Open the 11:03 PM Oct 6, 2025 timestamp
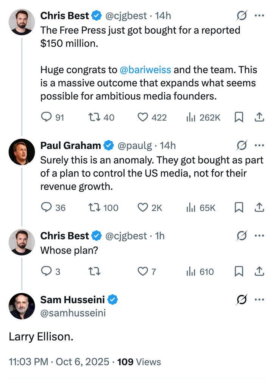Image resolution: width=276 pixels, height=379 pixels. [x=59, y=362]
